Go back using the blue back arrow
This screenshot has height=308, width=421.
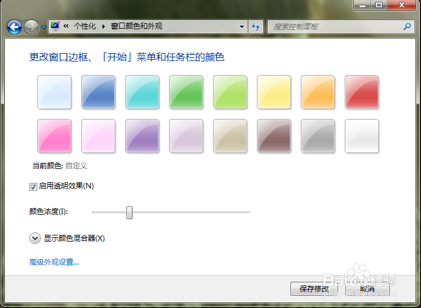14,27
